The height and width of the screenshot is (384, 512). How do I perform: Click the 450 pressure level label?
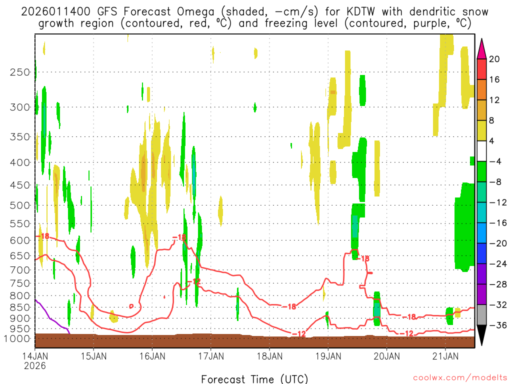[x=20, y=185]
